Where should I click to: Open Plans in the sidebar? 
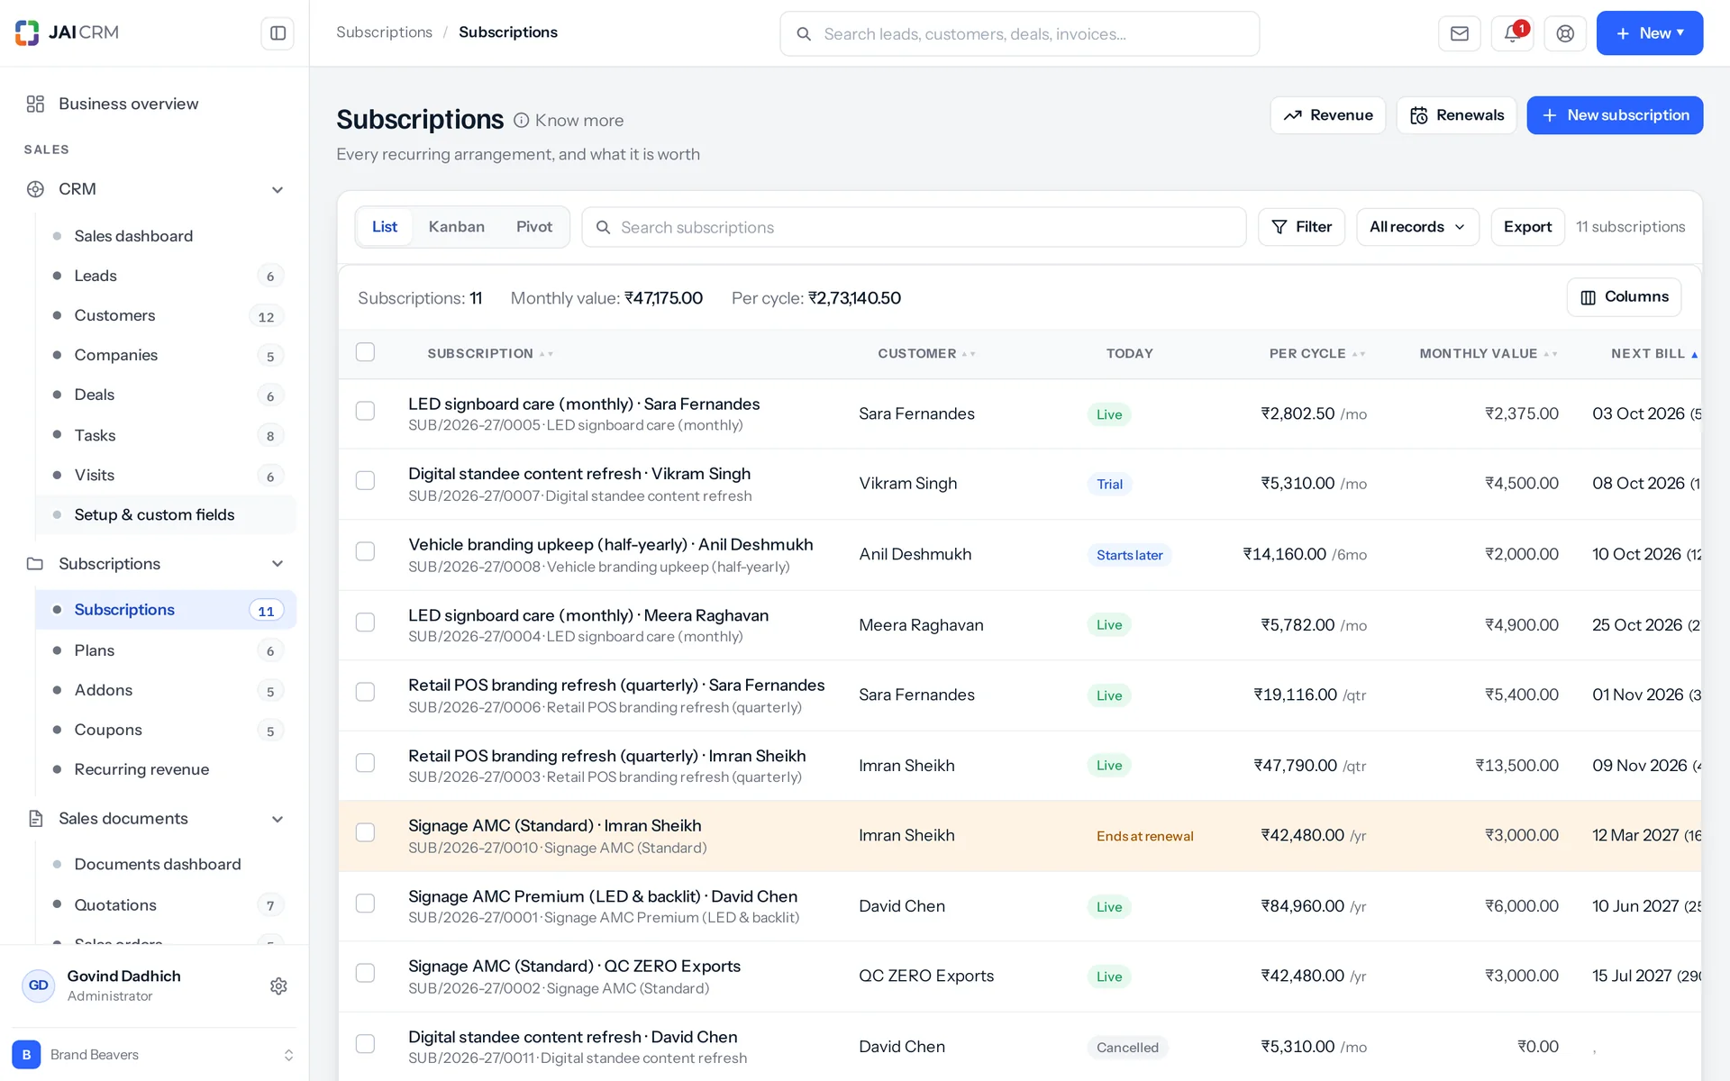click(x=166, y=650)
